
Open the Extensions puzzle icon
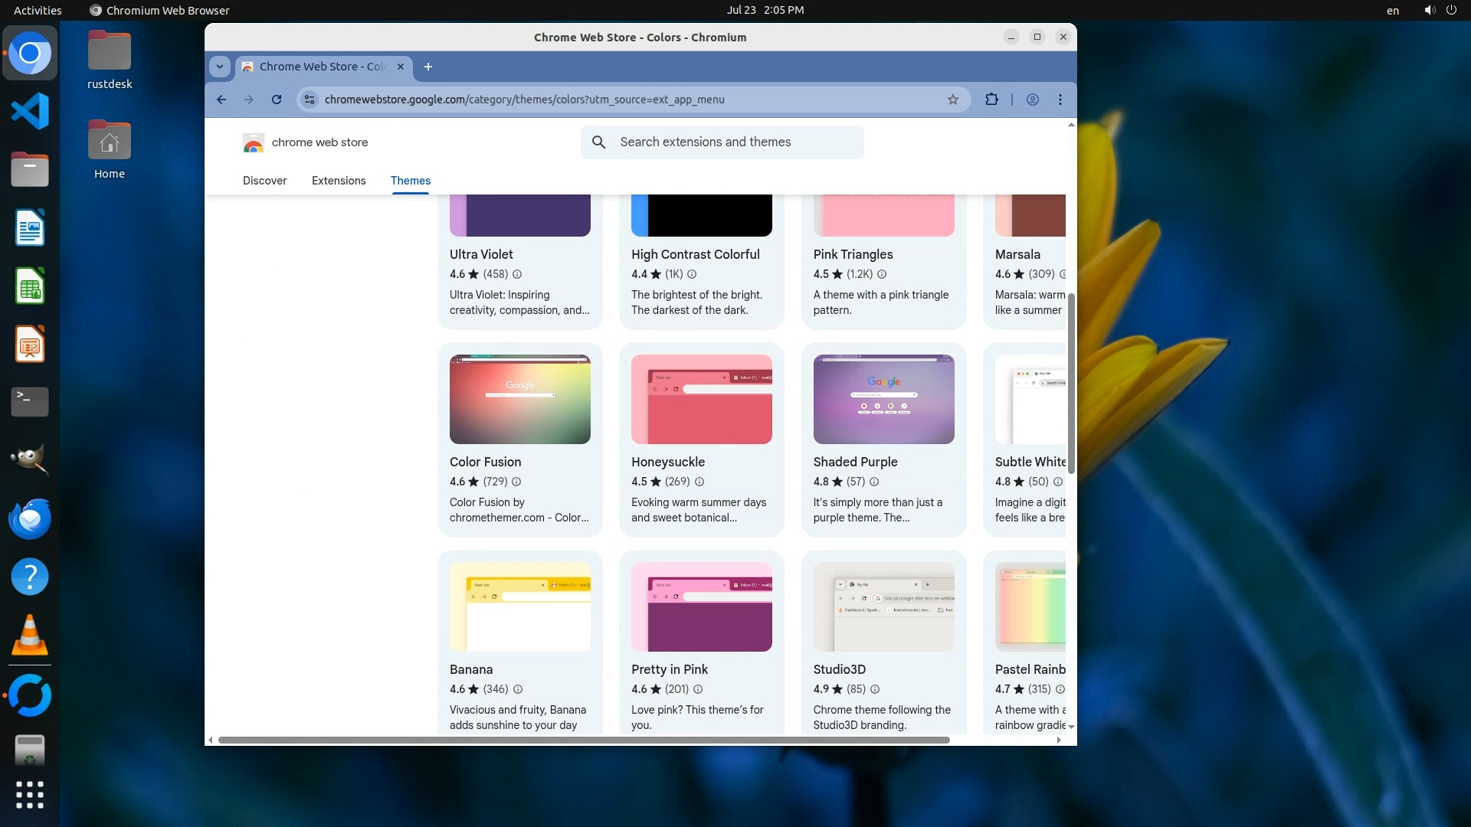(x=991, y=100)
